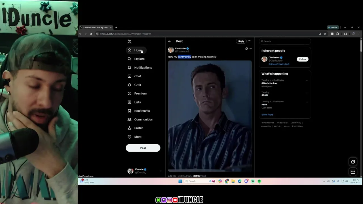Open Chrome's three-dot menu
The width and height of the screenshot is (363, 204).
point(359,34)
